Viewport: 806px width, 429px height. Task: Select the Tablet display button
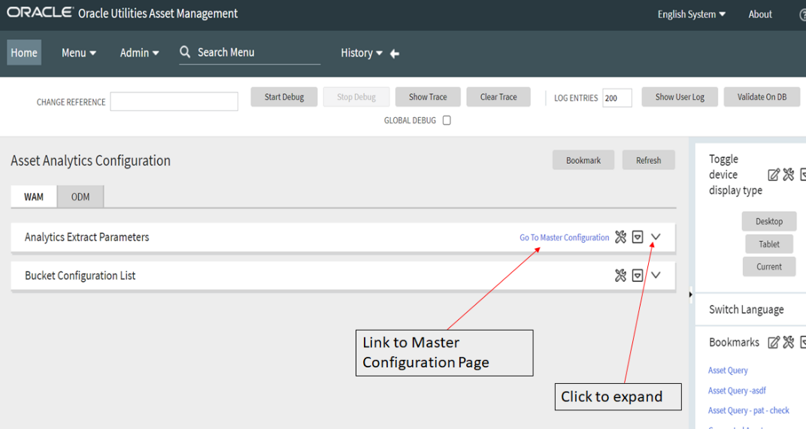(769, 244)
